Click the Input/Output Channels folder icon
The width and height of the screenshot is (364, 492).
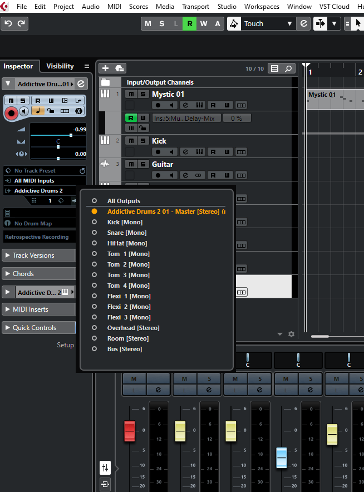[x=105, y=82]
